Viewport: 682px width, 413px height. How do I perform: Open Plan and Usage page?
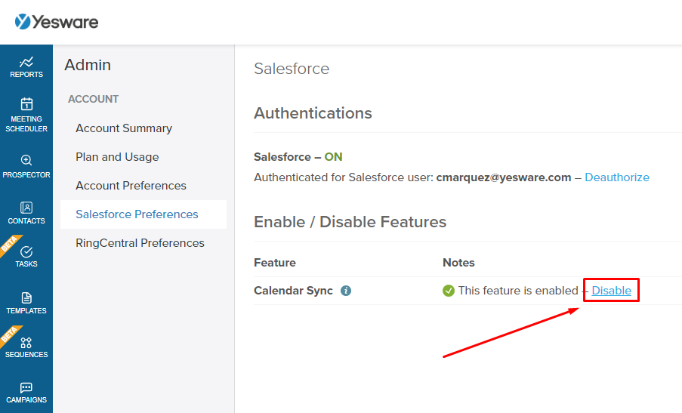tap(117, 157)
